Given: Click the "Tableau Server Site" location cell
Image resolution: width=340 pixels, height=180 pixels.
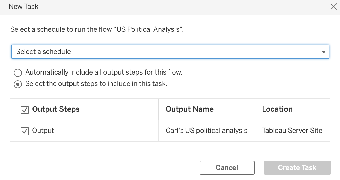Looking at the screenshot, I should [292, 131].
